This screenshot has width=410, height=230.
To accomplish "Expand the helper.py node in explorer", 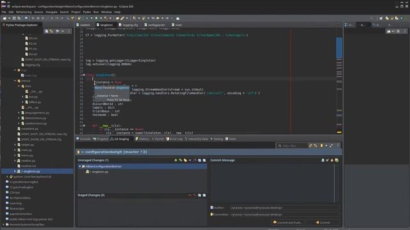I will [x=15, y=145].
